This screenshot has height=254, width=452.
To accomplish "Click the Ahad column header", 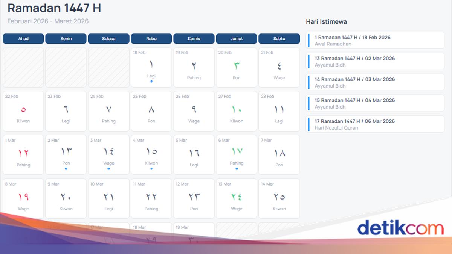I will pos(23,39).
